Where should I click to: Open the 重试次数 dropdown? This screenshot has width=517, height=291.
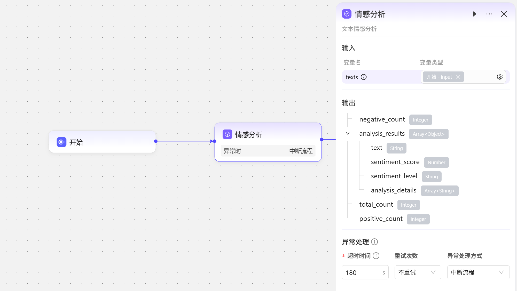pyautogui.click(x=417, y=272)
